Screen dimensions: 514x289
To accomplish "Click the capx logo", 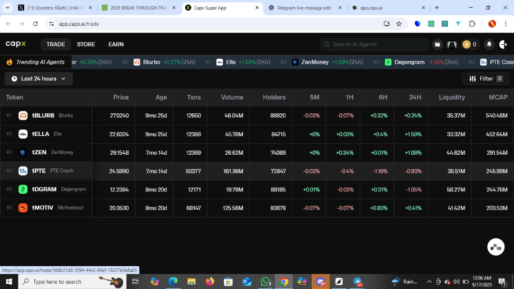I will pyautogui.click(x=15, y=44).
